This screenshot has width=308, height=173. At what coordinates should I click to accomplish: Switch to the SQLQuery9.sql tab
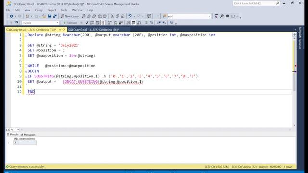(x=94, y=30)
